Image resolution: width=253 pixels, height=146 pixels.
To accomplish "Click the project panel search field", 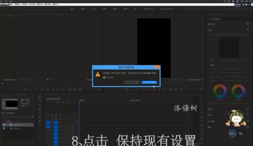I will [x=16, y=117].
